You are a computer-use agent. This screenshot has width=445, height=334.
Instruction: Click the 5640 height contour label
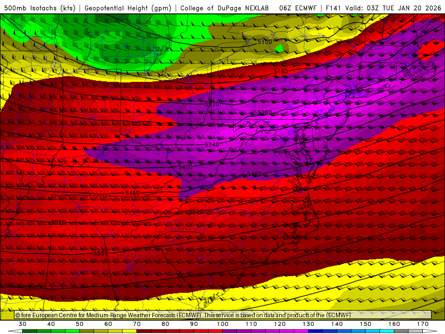[x=32, y=287]
